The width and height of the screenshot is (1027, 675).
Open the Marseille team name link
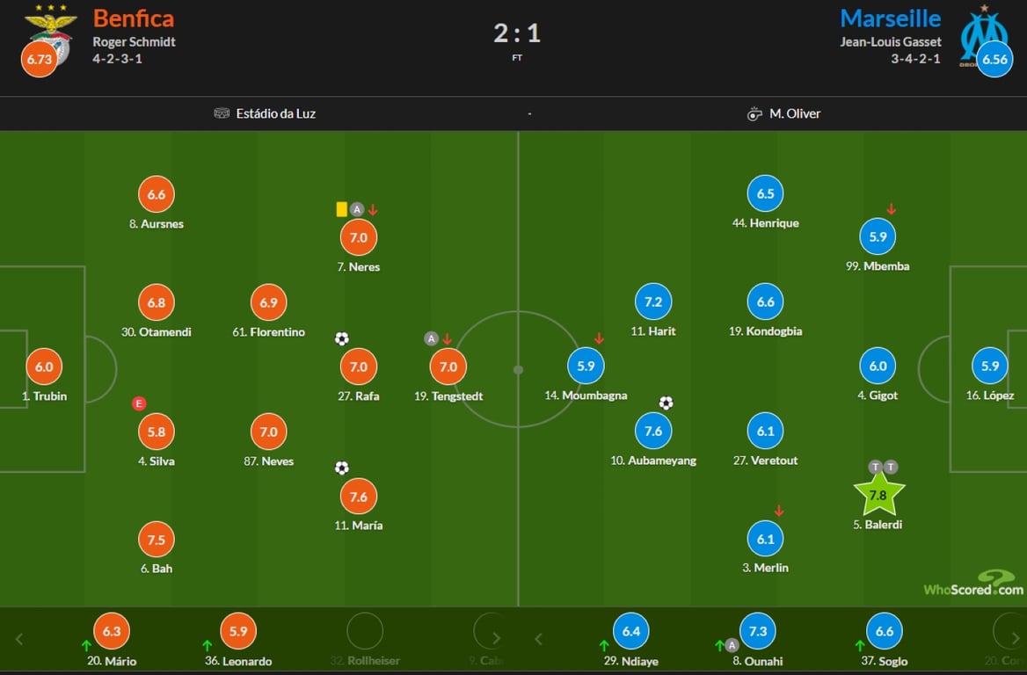click(x=890, y=18)
